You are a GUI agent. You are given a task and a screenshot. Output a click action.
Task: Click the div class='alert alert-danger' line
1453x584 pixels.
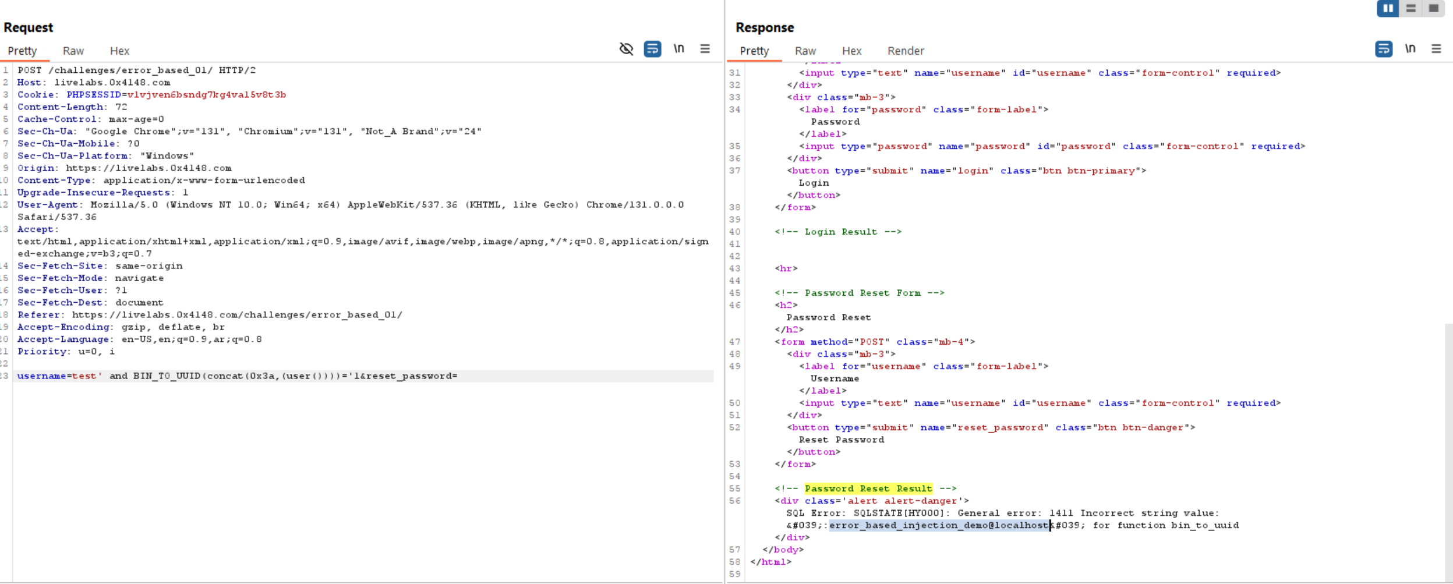[x=872, y=501]
